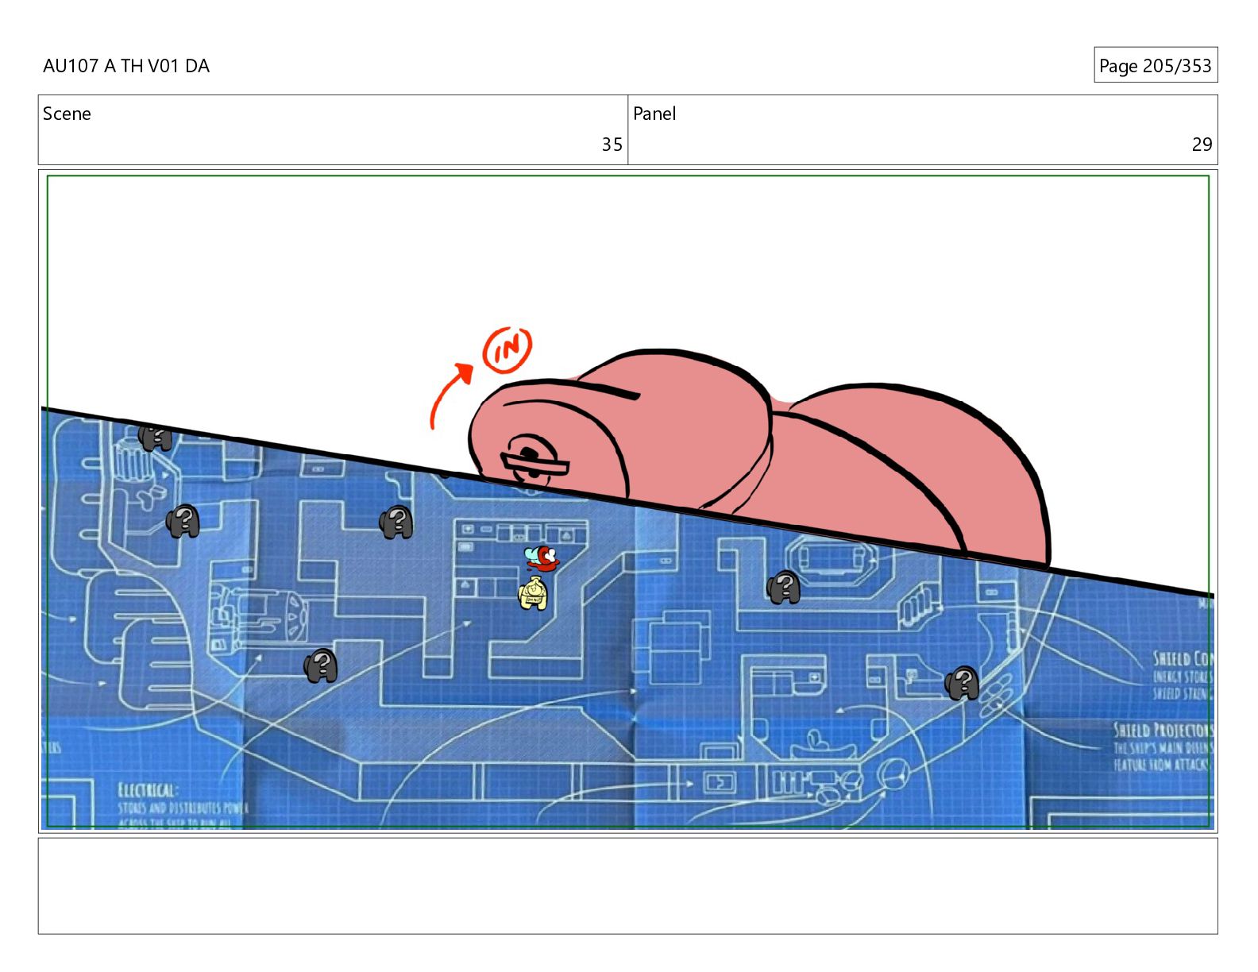Click the circled red IN annotation
Screen dimensions: 1258x972
point(507,349)
